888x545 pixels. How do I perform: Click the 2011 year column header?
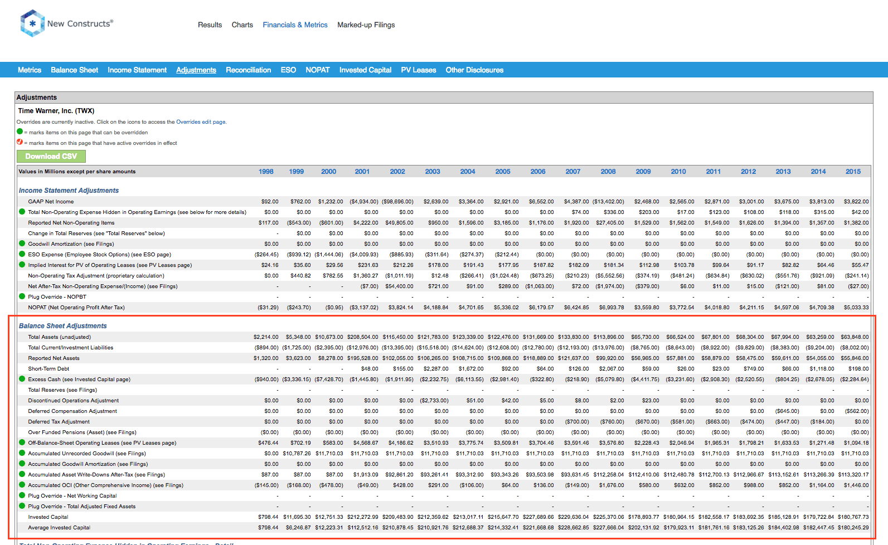[x=714, y=172]
